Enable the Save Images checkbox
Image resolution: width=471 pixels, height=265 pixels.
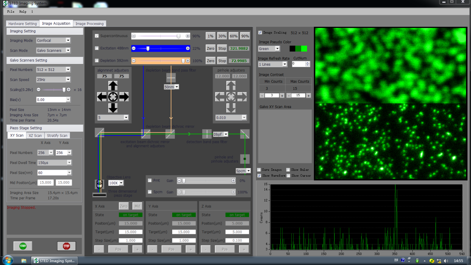pyautogui.click(x=259, y=170)
